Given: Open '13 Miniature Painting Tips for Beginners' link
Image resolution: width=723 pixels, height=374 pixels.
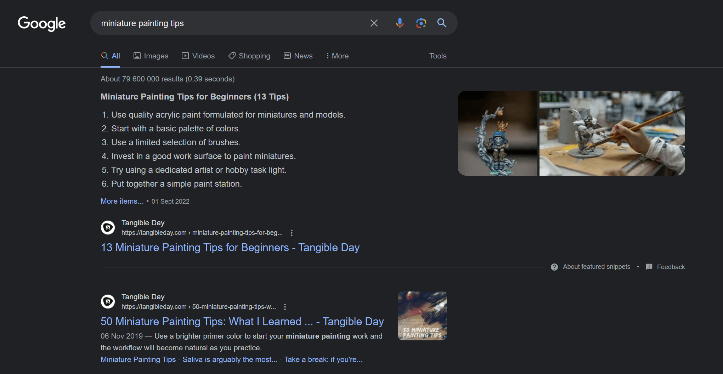Looking at the screenshot, I should pos(230,248).
